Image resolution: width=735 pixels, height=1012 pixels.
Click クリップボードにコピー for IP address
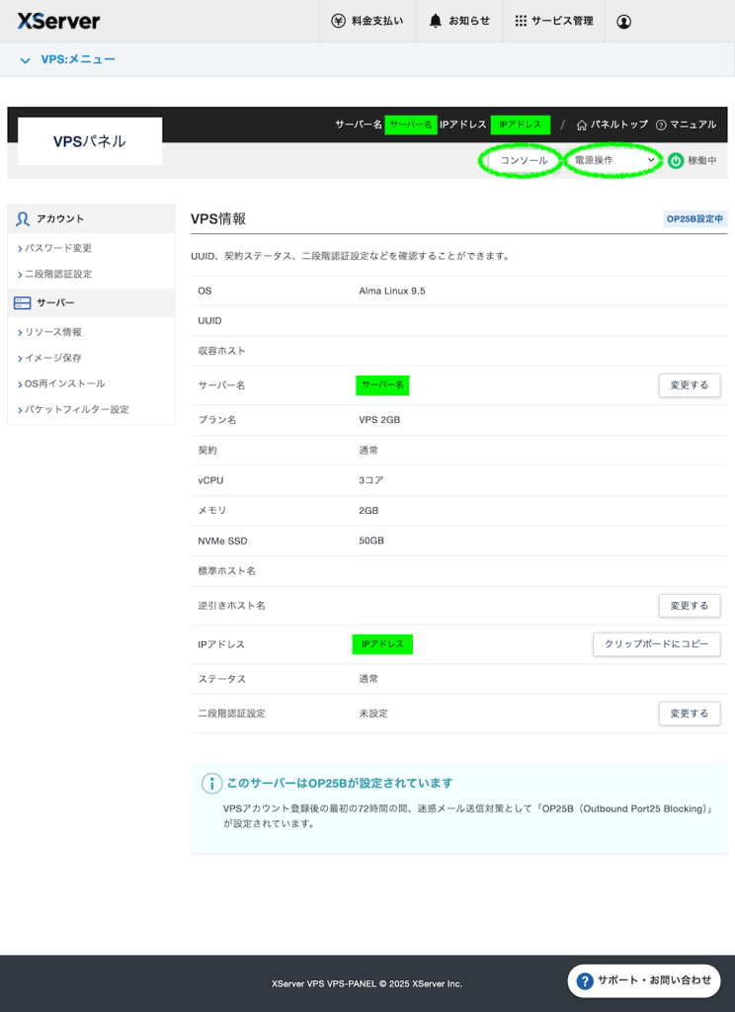coord(656,644)
